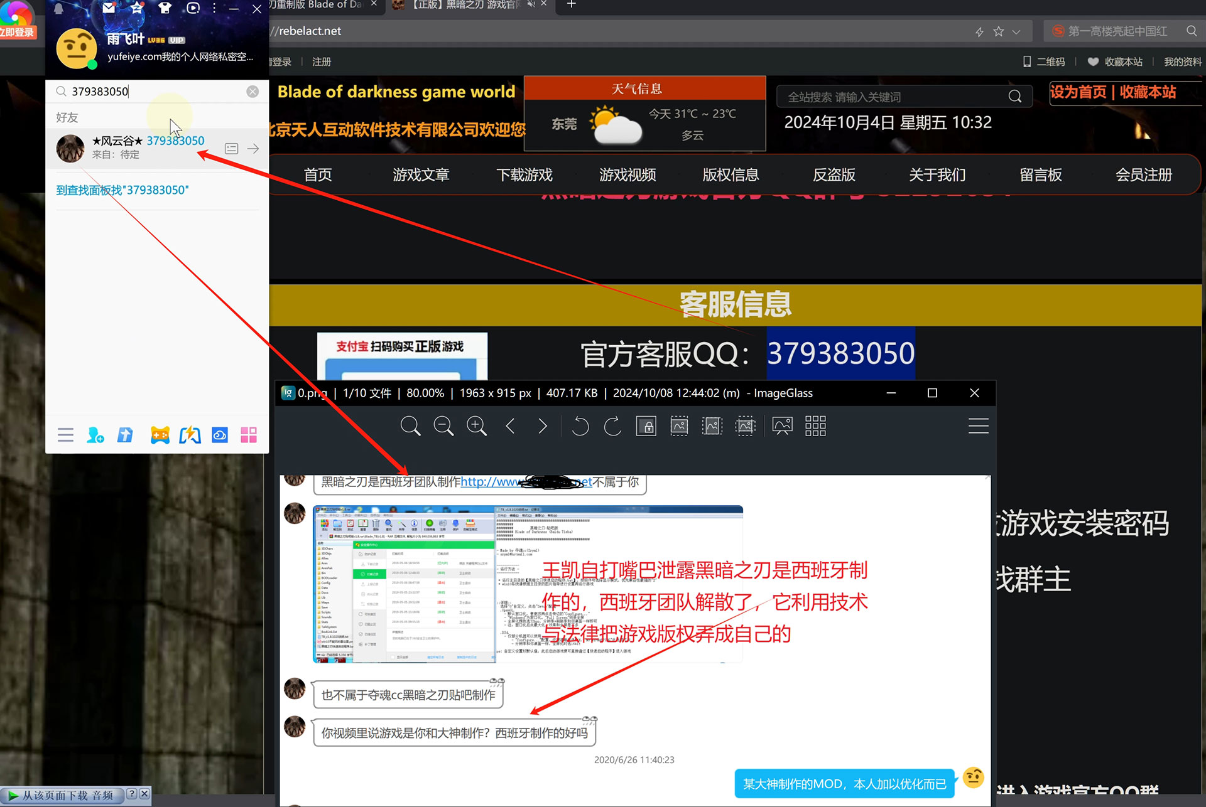
Task: Open chat card icon for ★风云谷★ result
Action: pos(231,149)
